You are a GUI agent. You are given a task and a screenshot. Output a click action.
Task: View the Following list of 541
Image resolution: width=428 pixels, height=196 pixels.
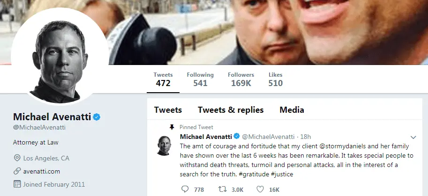[x=200, y=80]
